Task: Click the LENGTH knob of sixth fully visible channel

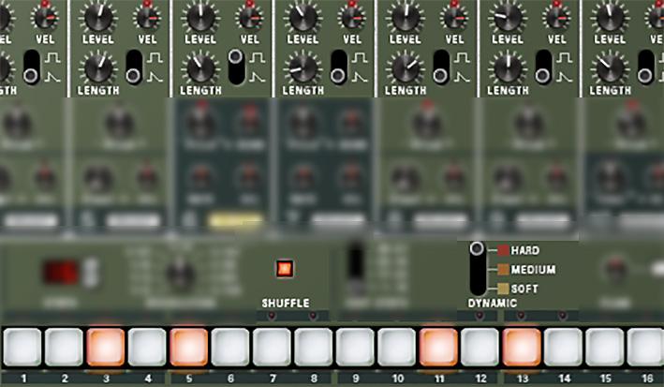Action: pos(611,68)
